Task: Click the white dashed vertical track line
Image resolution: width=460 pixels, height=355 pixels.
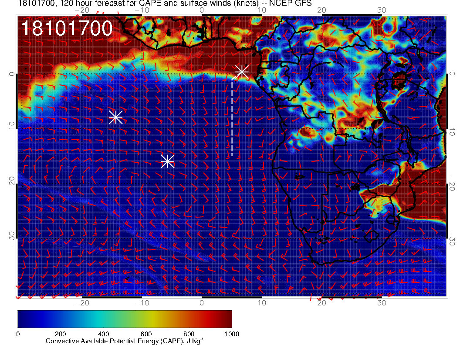Action: pos(232,117)
